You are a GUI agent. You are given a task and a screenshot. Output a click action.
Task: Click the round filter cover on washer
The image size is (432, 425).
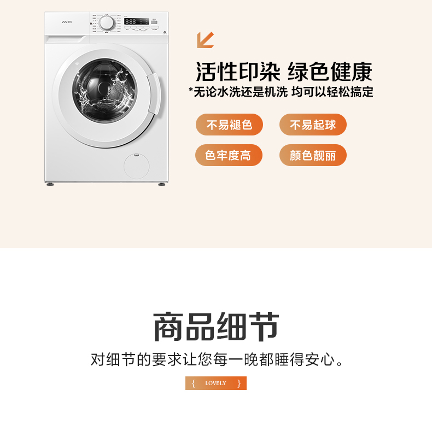click(x=136, y=166)
